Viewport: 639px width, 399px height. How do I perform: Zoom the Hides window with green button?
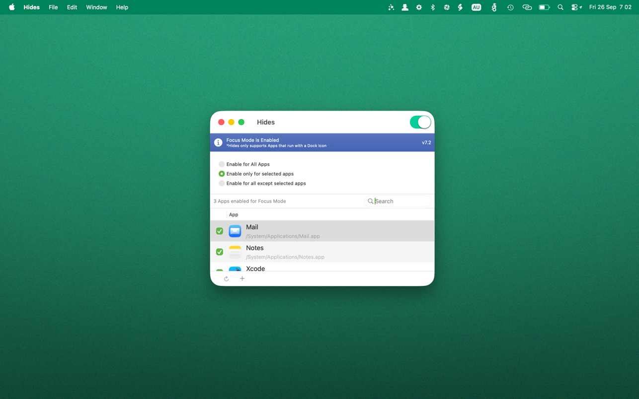(241, 122)
